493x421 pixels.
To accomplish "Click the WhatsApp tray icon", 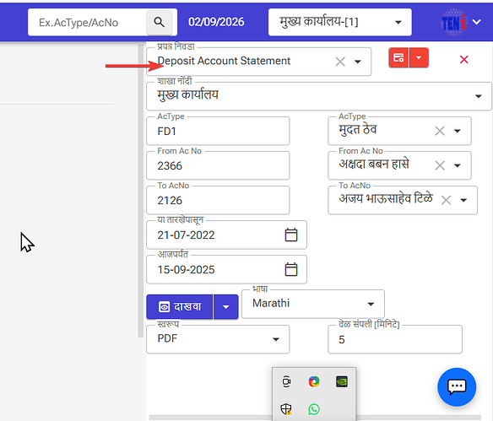I will 314,409.
